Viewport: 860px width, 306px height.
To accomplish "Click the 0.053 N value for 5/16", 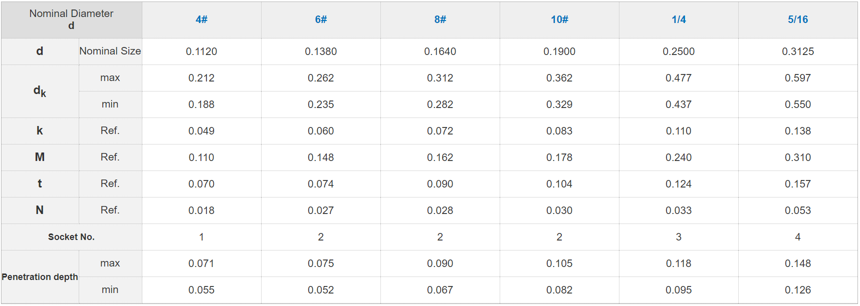I will 798,210.
